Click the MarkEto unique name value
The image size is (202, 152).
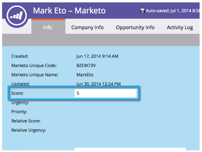click(x=85, y=75)
